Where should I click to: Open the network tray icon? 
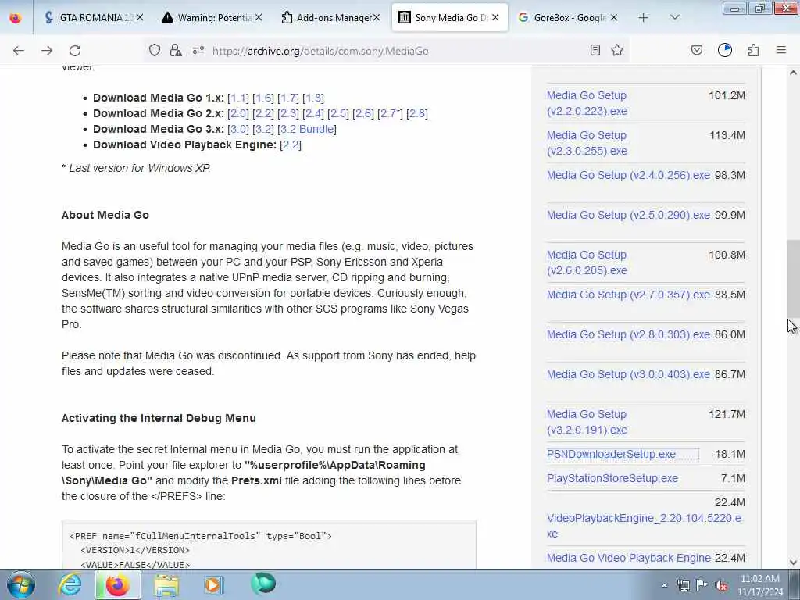coord(683,585)
